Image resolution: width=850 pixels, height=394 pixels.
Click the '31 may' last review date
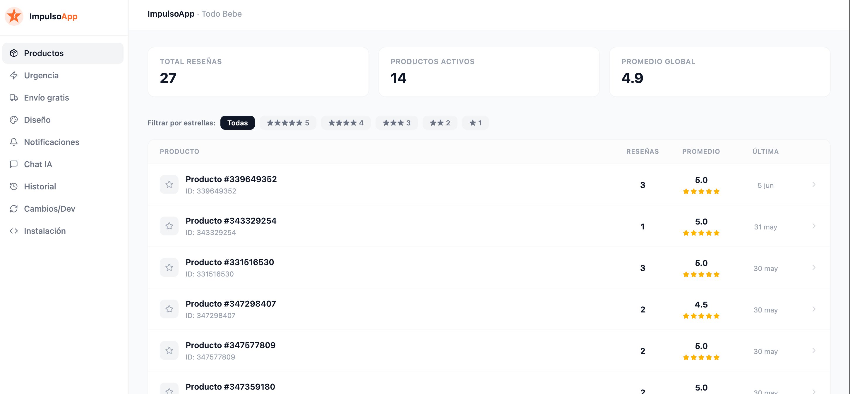click(x=765, y=227)
